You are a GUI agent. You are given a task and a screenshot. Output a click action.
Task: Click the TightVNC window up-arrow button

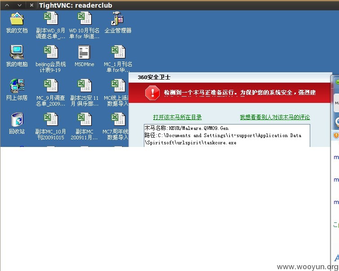click(x=7, y=5)
